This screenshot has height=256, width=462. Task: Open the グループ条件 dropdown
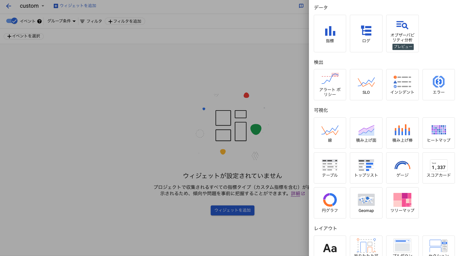click(61, 21)
